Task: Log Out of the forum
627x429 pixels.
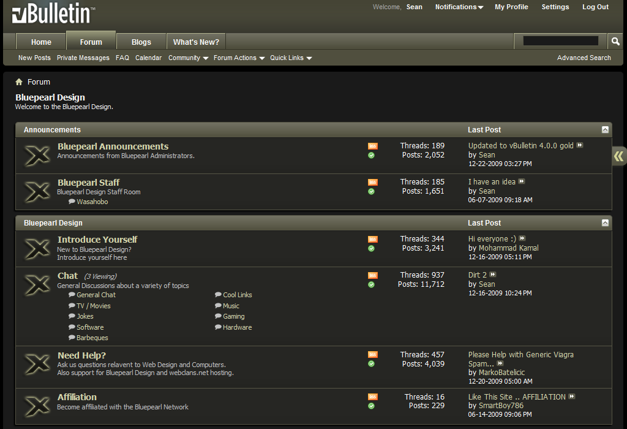Action: tap(595, 7)
